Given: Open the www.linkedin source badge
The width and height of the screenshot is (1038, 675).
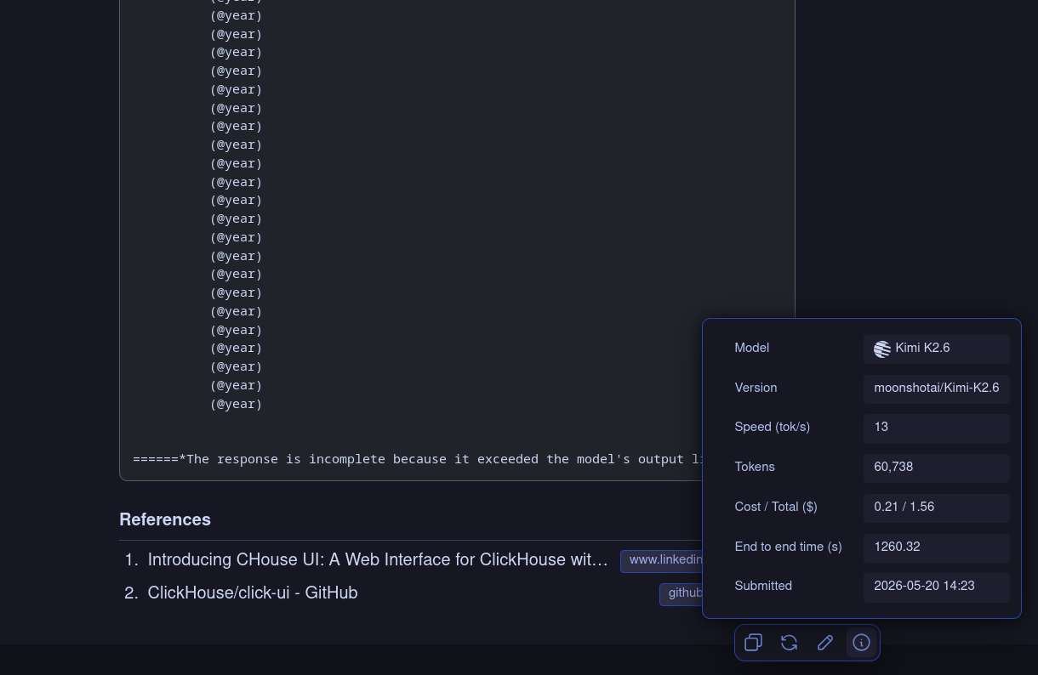Looking at the screenshot, I should 662,561.
